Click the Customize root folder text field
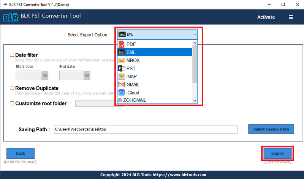 (x=95, y=104)
